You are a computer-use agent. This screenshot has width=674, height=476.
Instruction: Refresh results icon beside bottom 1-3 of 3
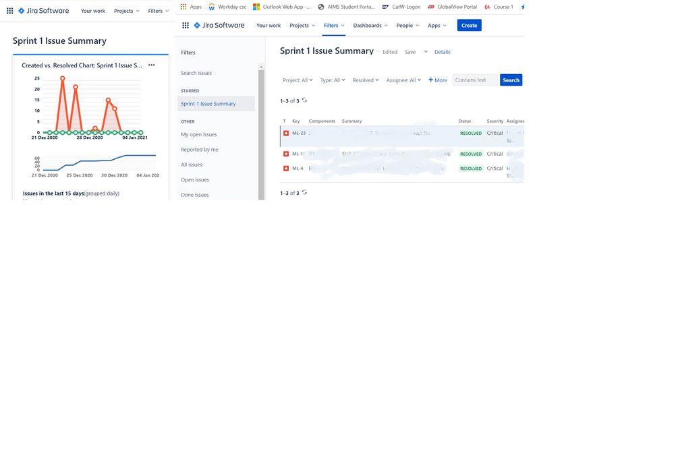pyautogui.click(x=304, y=192)
